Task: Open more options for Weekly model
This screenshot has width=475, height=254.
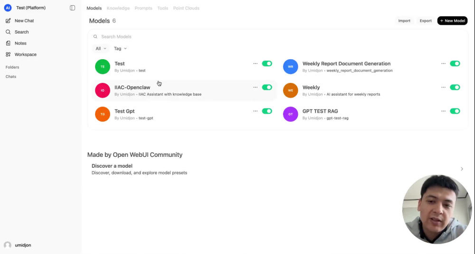Action: point(444,87)
